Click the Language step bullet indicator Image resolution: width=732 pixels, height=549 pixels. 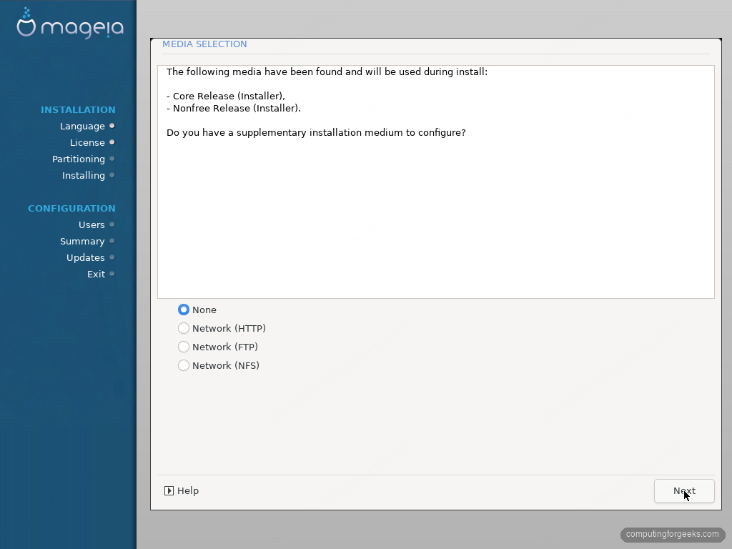(112, 126)
